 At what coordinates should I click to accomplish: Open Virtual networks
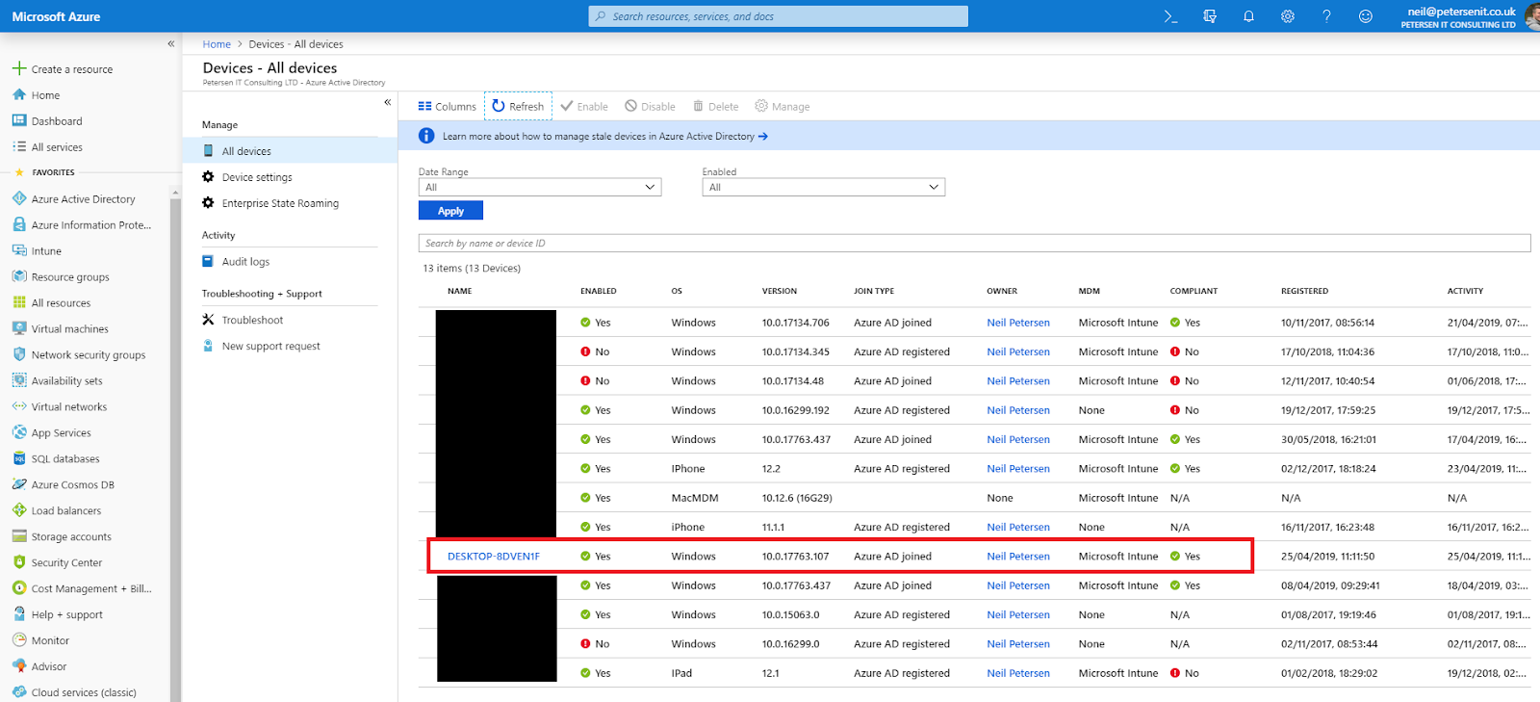coord(60,407)
